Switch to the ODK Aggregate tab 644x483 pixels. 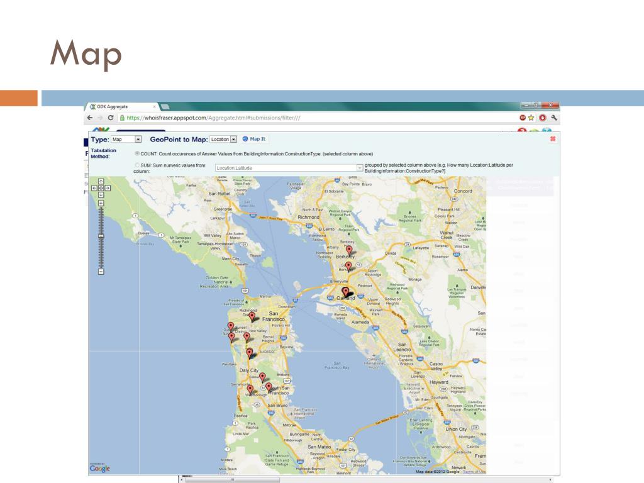coord(123,107)
